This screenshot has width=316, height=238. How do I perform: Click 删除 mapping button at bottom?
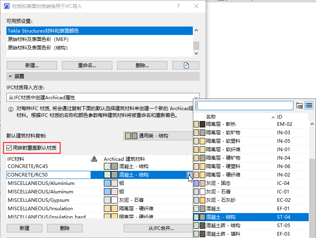point(65,228)
